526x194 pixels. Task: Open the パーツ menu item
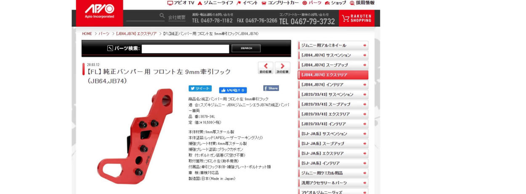(x=312, y=3)
